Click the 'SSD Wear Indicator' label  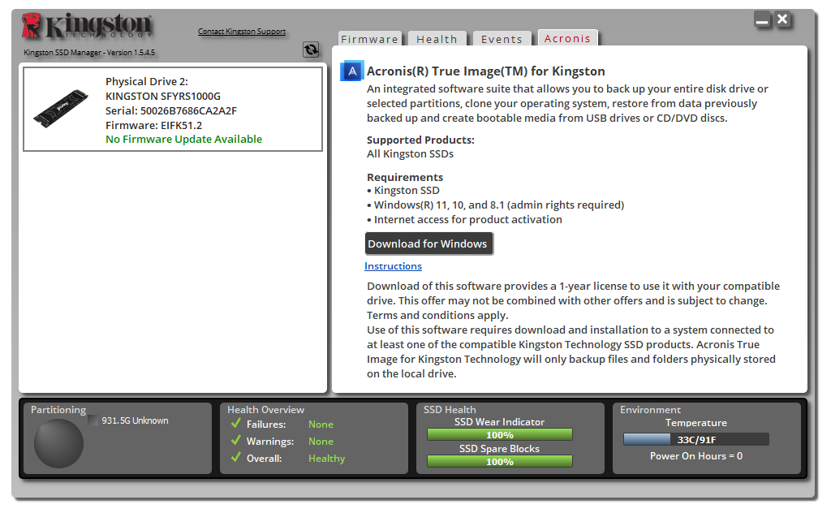[x=499, y=422]
